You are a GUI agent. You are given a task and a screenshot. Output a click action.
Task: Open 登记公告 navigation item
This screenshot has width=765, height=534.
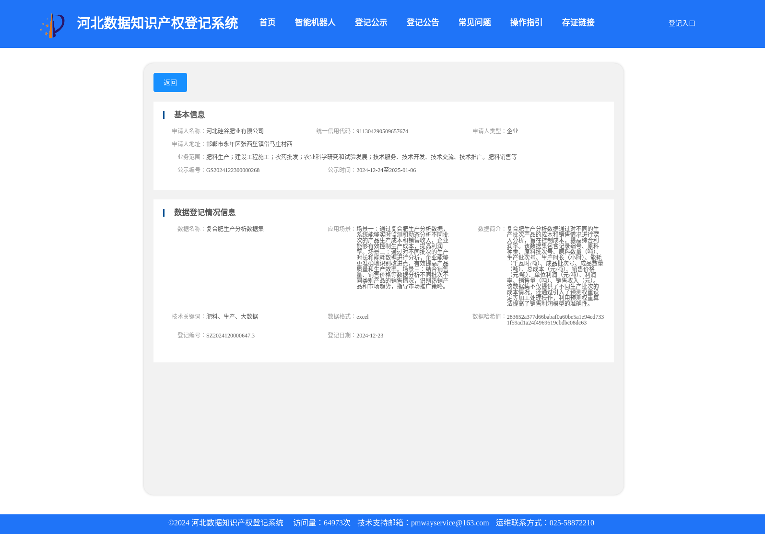pos(423,23)
